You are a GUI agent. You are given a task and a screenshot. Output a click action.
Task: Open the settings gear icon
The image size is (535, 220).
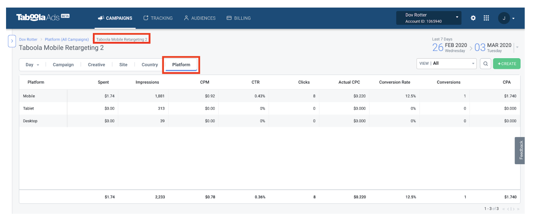[x=473, y=18]
